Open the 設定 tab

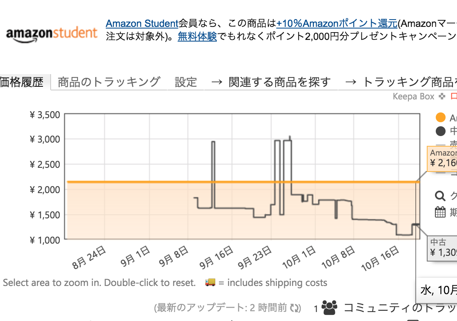(186, 82)
